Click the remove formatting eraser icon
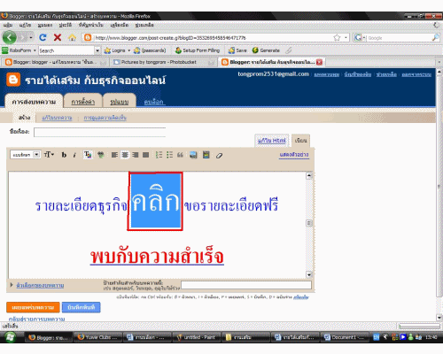 click(x=219, y=155)
